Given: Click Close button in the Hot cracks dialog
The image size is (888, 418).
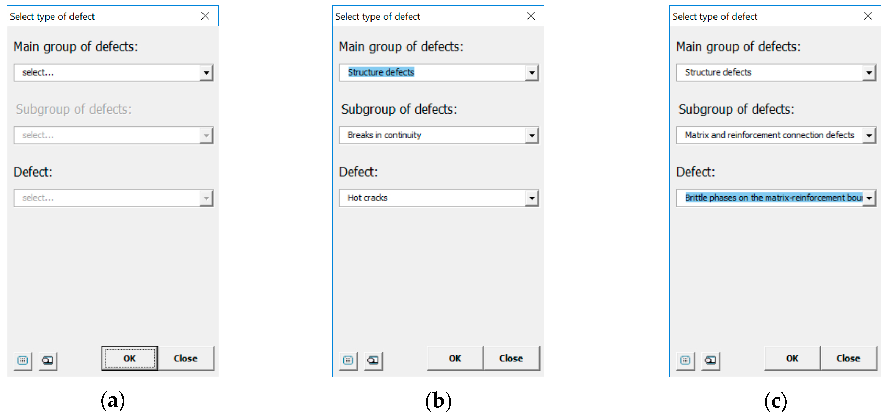Looking at the screenshot, I should (x=511, y=358).
